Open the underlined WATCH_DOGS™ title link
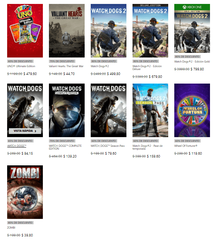Screen dimensions: 220x245 (x=16, y=146)
